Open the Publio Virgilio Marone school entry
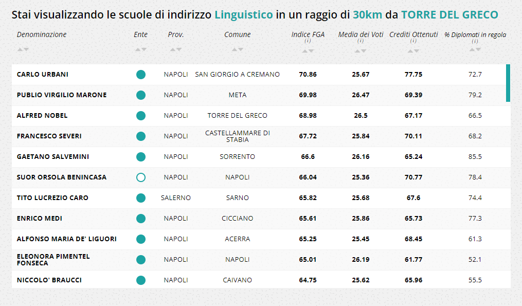The height and width of the screenshot is (306, 522). (62, 95)
